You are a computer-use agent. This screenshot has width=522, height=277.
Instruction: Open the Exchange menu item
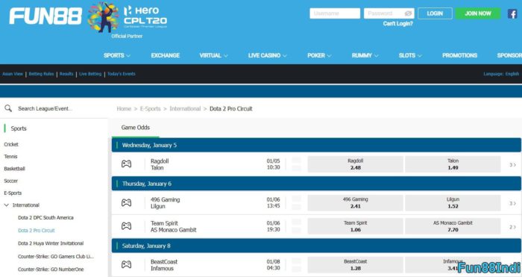click(166, 55)
